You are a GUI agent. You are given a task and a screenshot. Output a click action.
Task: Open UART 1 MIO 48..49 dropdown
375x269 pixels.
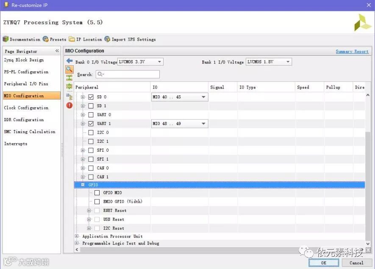point(180,124)
